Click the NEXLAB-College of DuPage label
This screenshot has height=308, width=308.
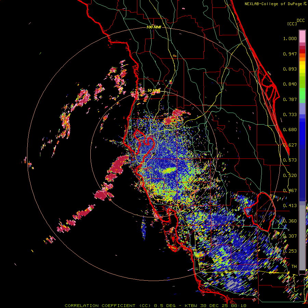coord(273,4)
